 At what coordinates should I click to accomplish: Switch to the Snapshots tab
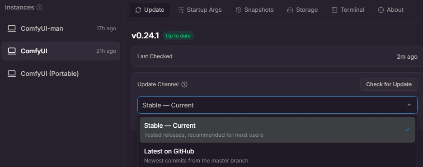[x=254, y=10]
